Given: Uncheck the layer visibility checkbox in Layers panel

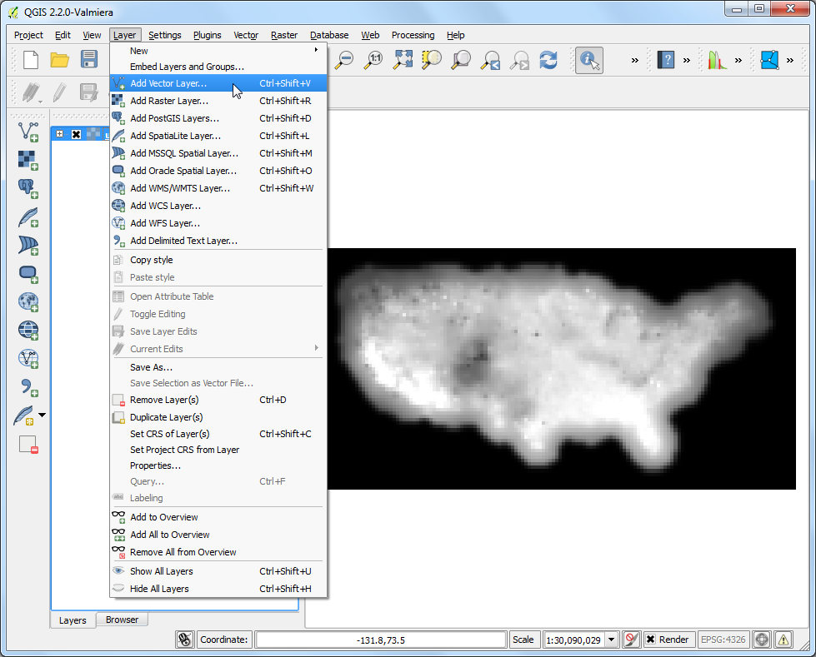Looking at the screenshot, I should click(76, 134).
